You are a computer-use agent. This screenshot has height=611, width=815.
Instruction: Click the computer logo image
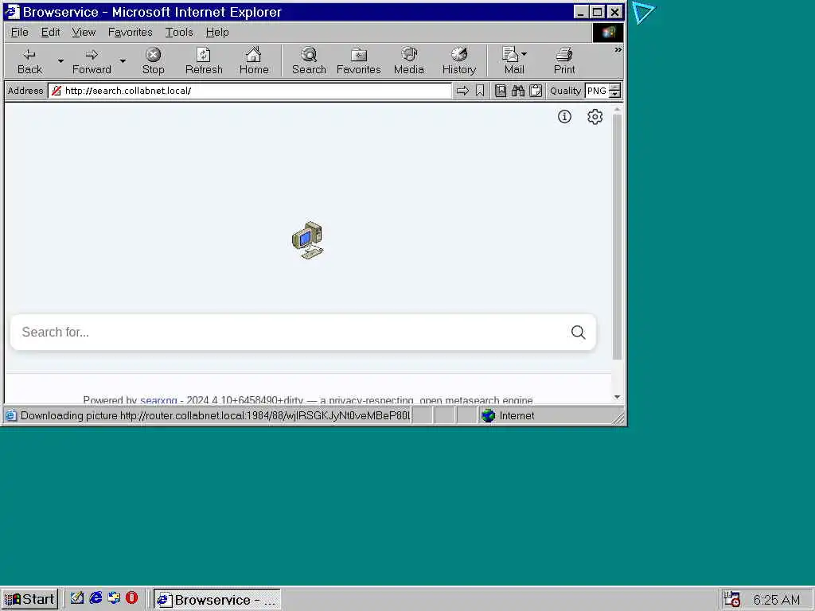(x=307, y=240)
